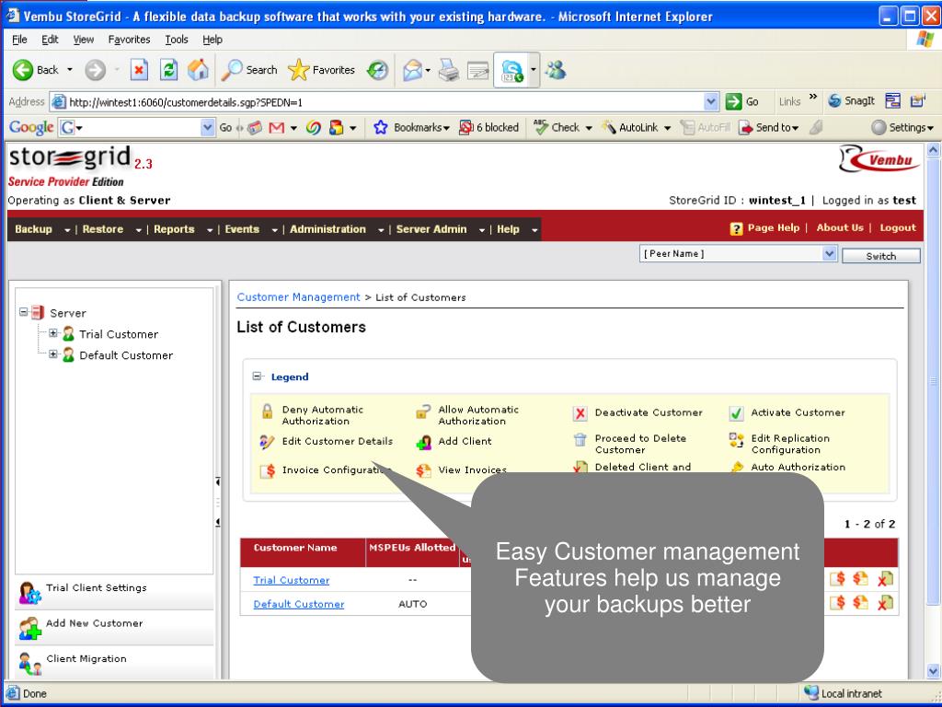Open invoice configuration for the Default Customer row

(837, 602)
